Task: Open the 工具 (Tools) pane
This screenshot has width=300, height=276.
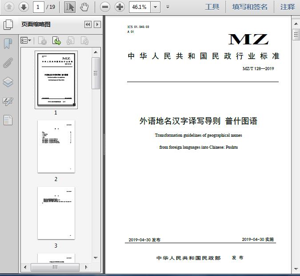Action: (212, 7)
